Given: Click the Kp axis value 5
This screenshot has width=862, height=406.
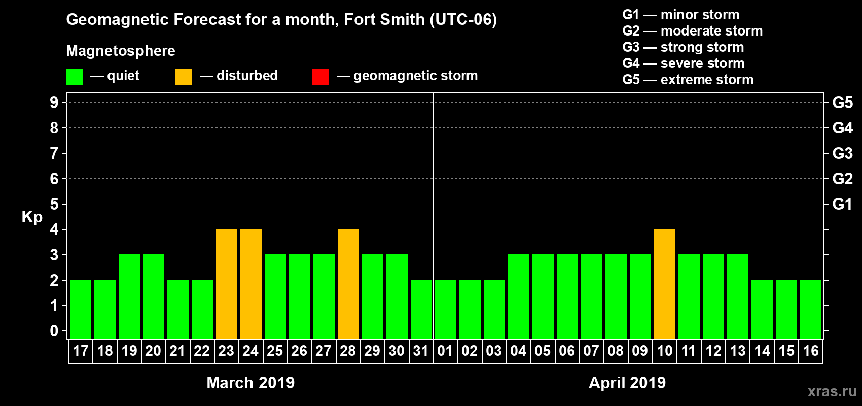Looking at the screenshot, I should coord(54,204).
